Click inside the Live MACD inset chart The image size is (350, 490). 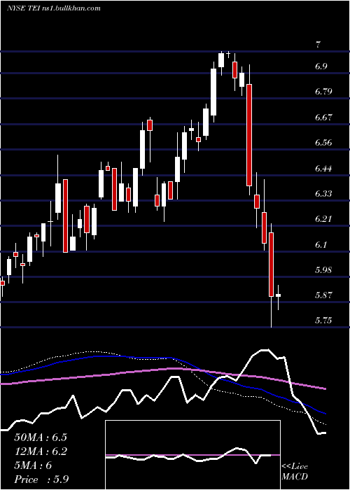coord(192,455)
